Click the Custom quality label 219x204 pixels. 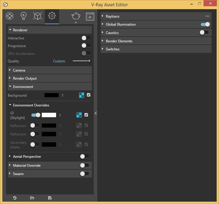coord(59,61)
